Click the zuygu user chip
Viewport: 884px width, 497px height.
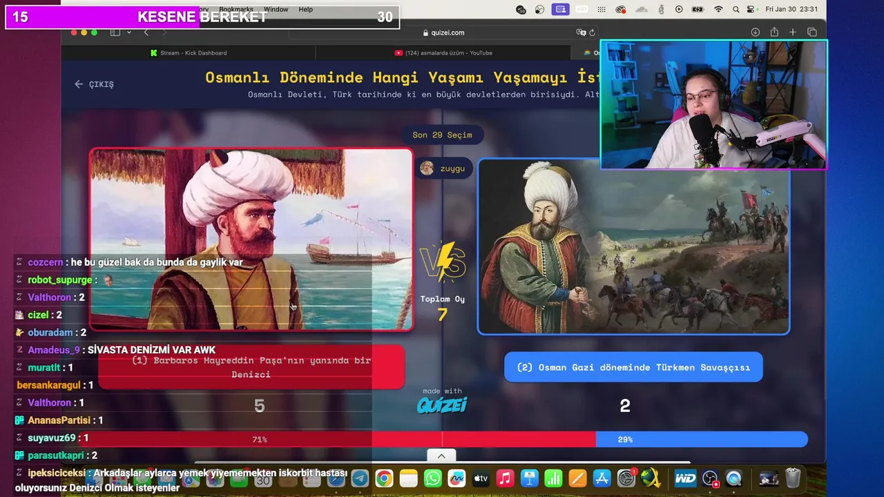click(x=443, y=168)
